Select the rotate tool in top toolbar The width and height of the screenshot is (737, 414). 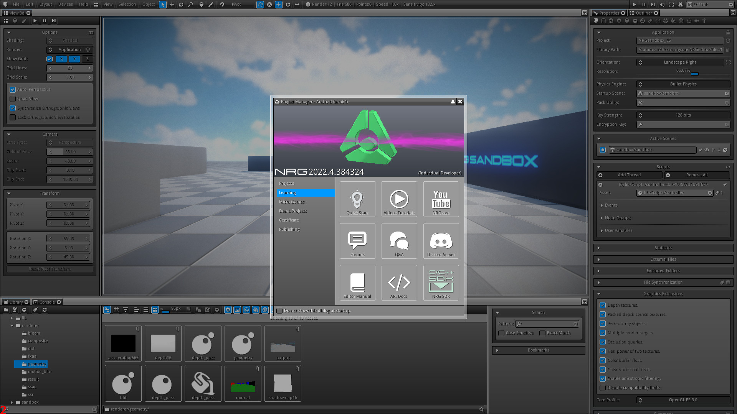(x=181, y=4)
